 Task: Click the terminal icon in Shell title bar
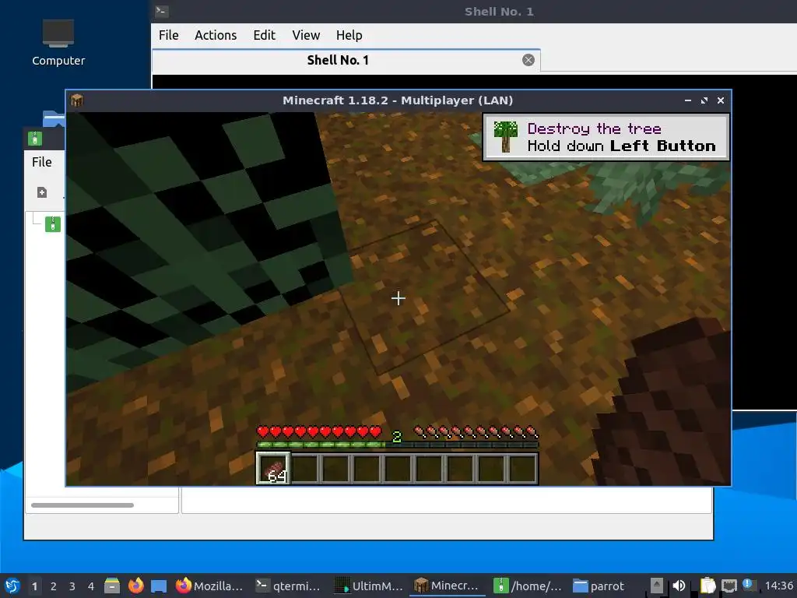click(x=162, y=11)
